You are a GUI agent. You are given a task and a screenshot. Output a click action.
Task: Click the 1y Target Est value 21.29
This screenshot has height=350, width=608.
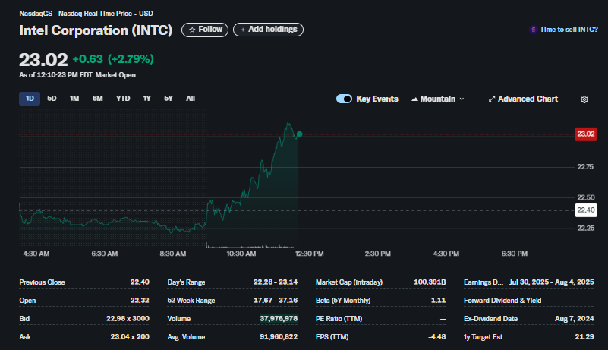point(584,337)
